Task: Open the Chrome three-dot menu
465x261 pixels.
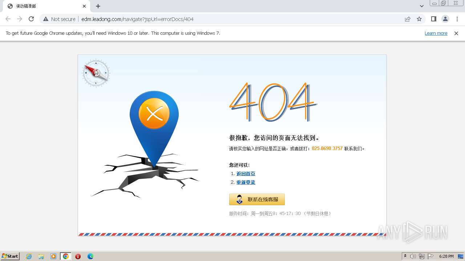Action: coord(457,19)
